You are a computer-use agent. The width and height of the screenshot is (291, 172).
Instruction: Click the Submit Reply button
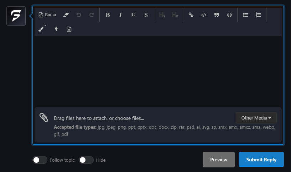[x=261, y=160]
